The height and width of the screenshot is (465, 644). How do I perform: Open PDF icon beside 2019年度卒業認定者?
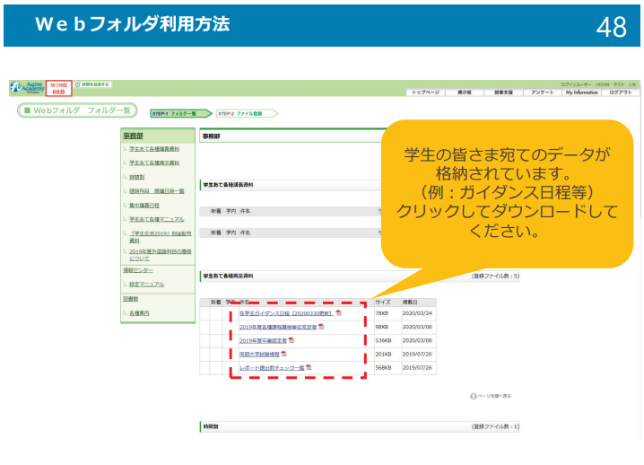[x=292, y=340]
